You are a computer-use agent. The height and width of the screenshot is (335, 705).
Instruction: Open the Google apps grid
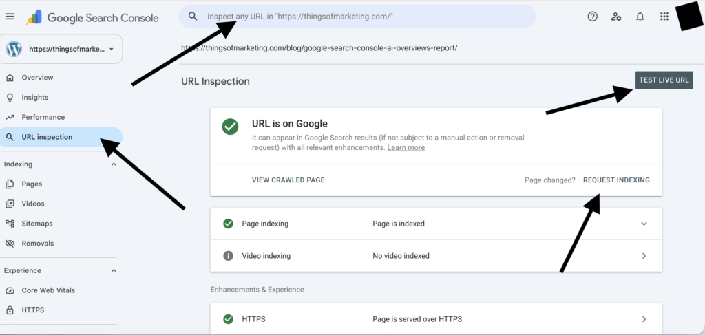click(x=664, y=17)
